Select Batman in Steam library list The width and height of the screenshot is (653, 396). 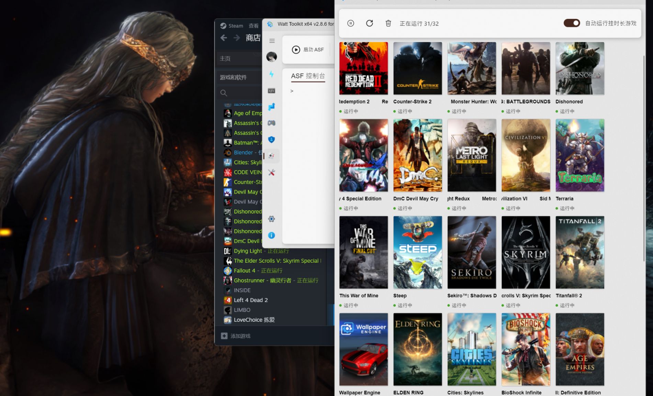coord(243,143)
